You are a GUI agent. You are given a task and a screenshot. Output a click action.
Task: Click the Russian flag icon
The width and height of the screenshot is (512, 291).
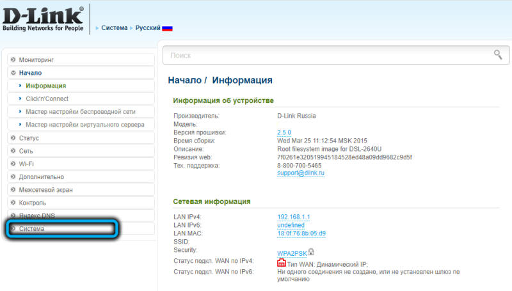[x=167, y=28]
